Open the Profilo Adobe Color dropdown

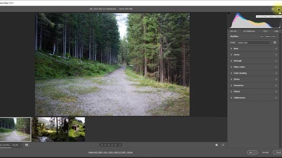(254, 43)
